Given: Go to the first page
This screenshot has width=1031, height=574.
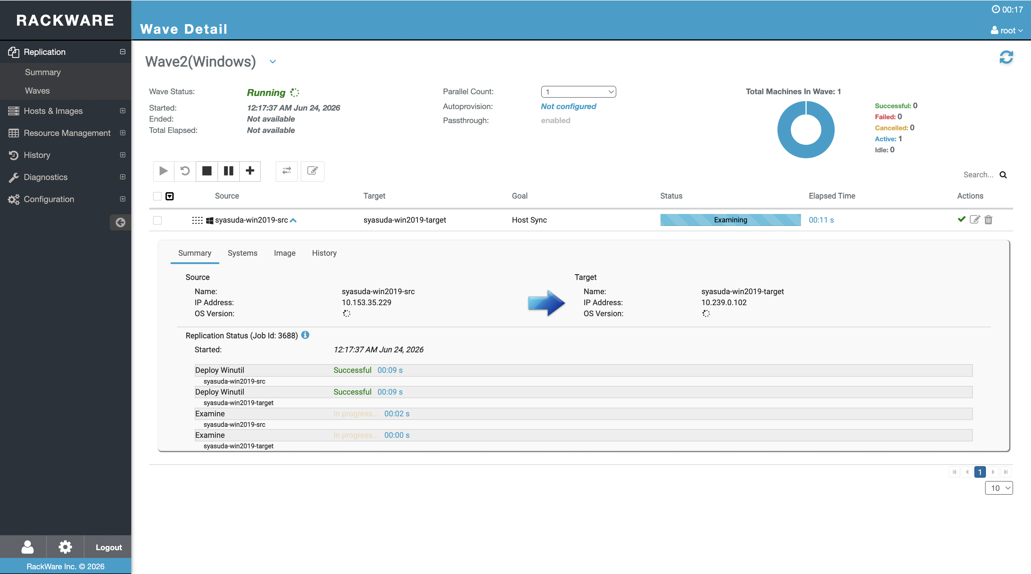Looking at the screenshot, I should (x=955, y=472).
